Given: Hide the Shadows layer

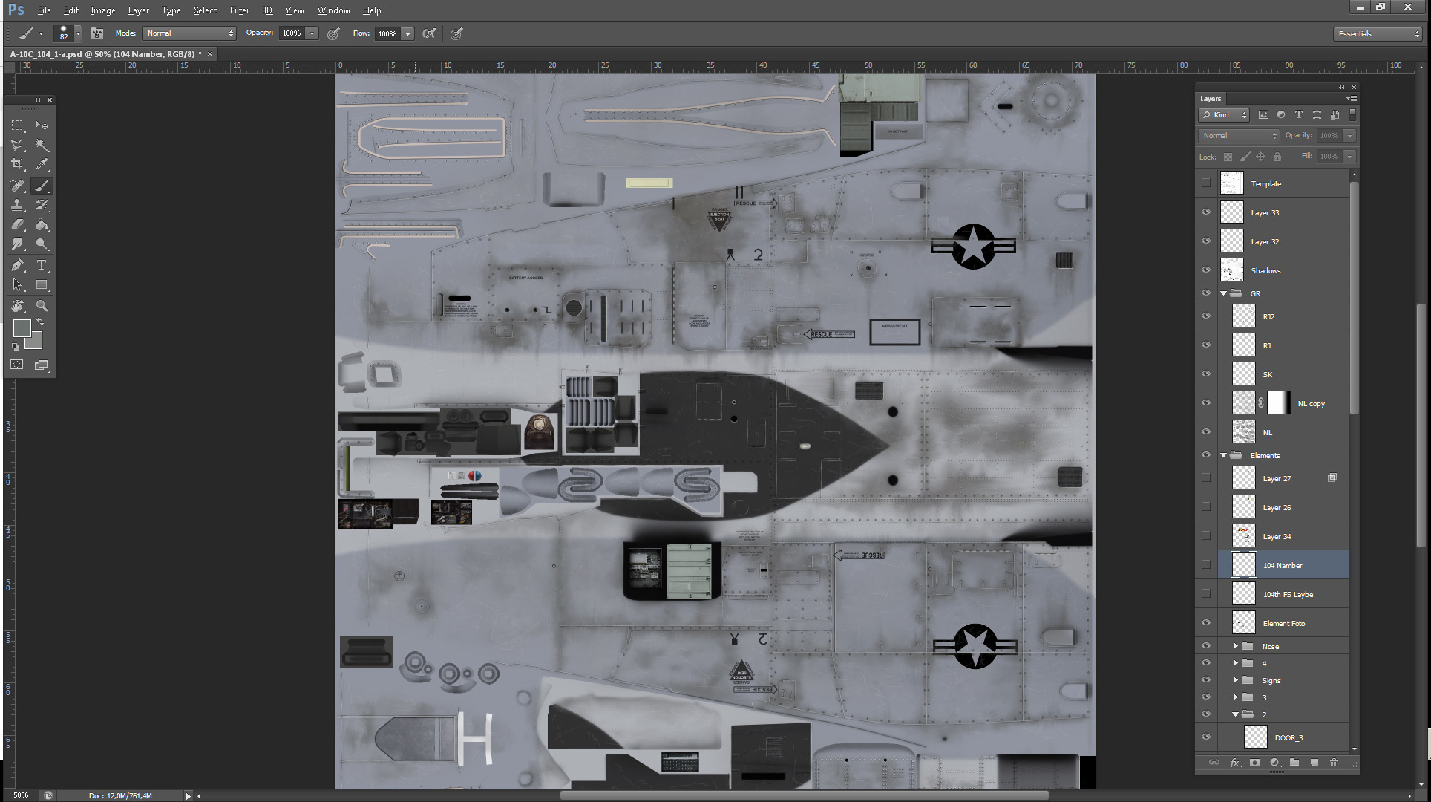Looking at the screenshot, I should point(1205,270).
